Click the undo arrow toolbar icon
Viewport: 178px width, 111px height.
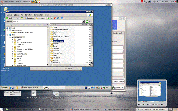58,18
